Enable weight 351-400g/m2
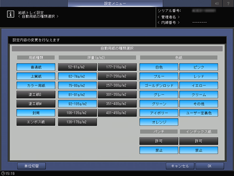 tap(117, 104)
